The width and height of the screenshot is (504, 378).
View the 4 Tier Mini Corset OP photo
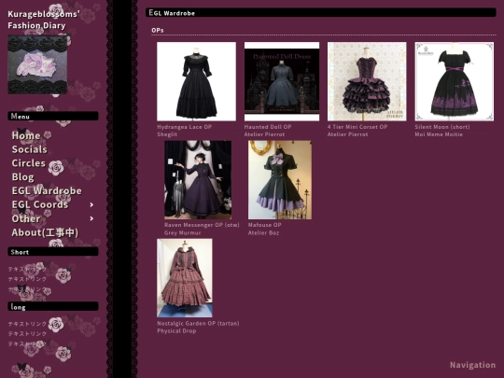coord(367,81)
